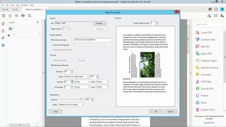Click the new layer name text field

[x=92, y=40]
